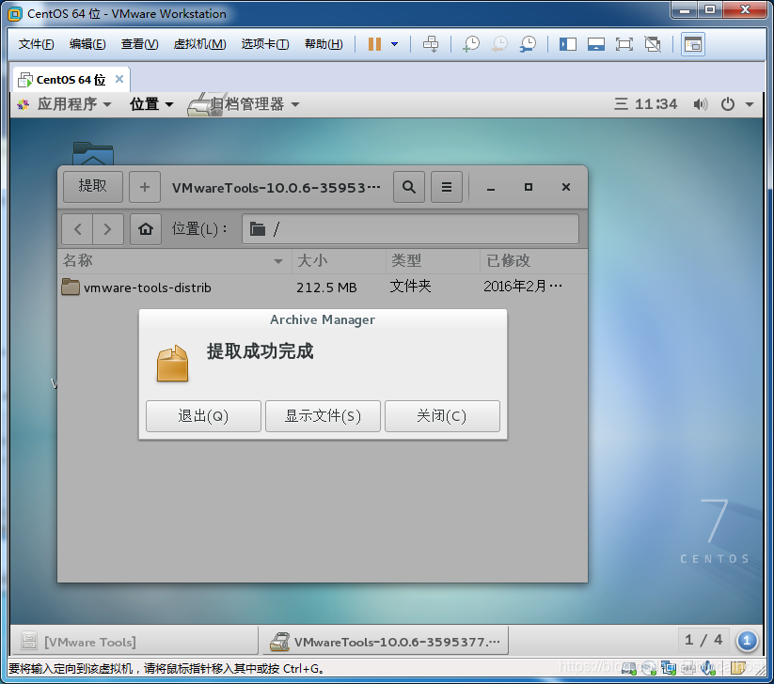
Task: Minimize the archive manager window
Action: point(491,187)
